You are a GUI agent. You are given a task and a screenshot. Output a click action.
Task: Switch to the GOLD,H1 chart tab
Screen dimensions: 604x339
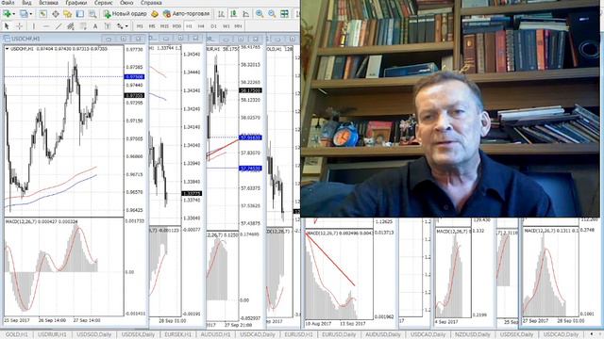[x=17, y=335]
